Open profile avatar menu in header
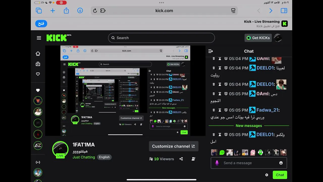 pyautogui.click(x=278, y=38)
